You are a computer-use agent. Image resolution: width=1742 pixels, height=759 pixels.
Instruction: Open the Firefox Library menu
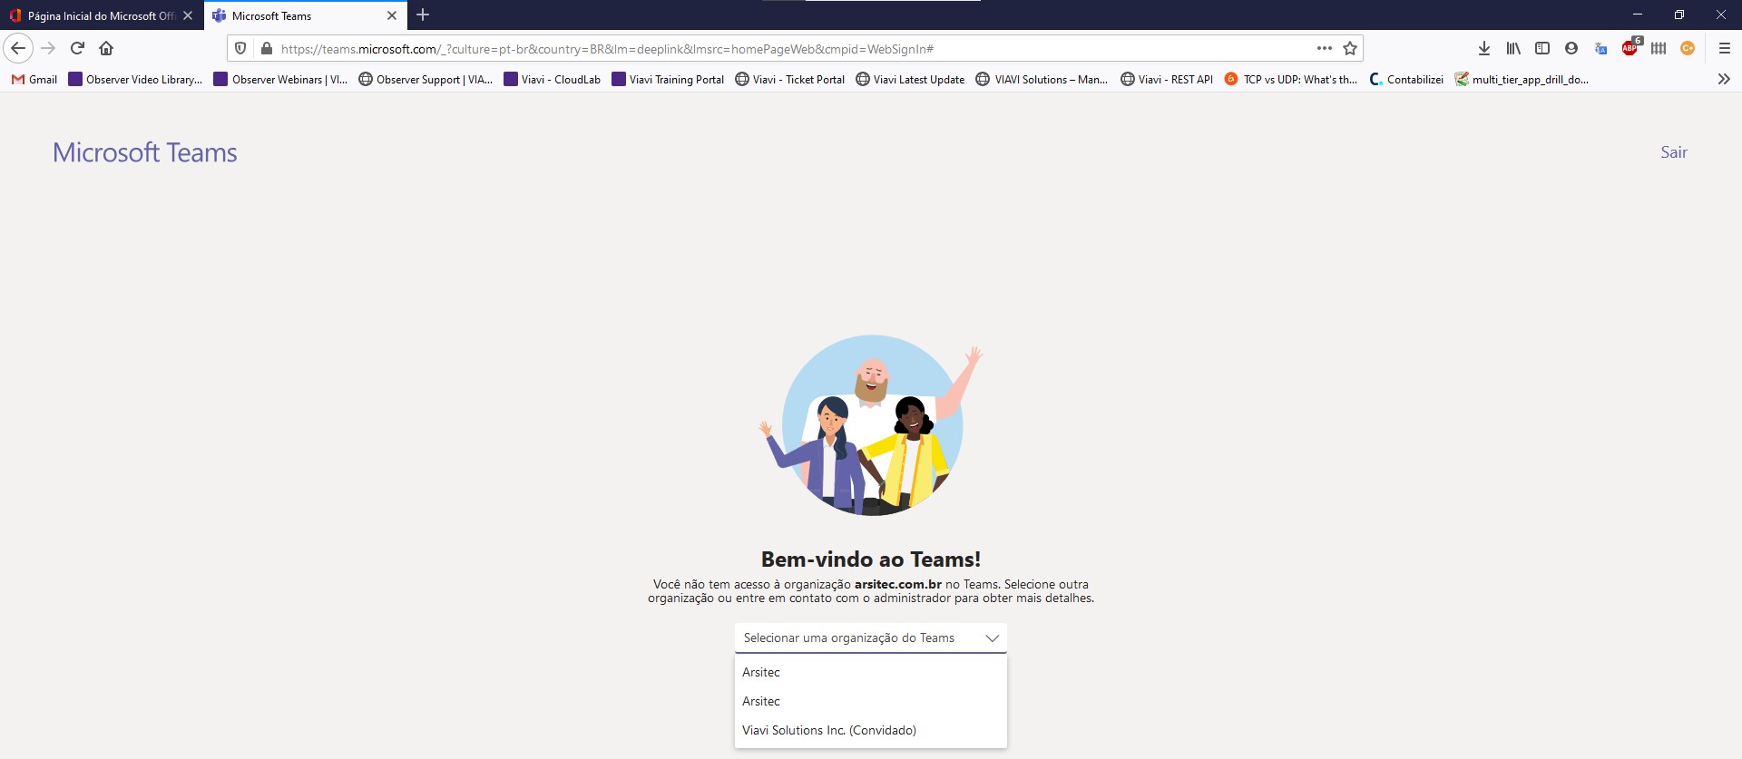coord(1513,48)
